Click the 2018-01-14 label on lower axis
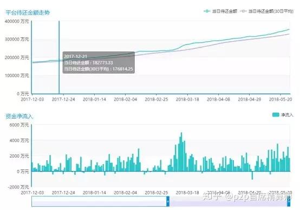The width and height of the screenshot is (300, 210). (94, 193)
